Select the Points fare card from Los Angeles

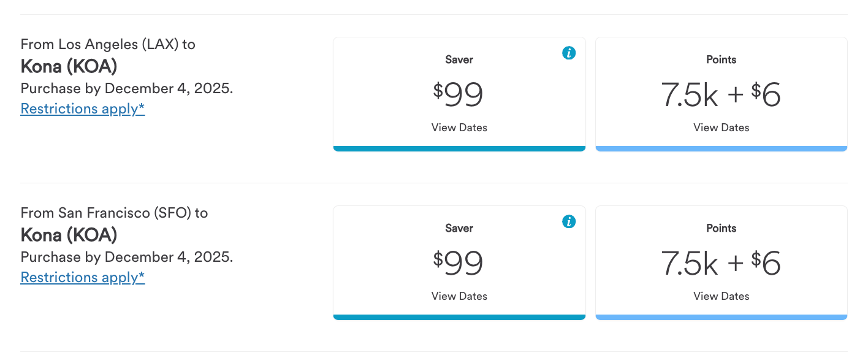pyautogui.click(x=721, y=93)
